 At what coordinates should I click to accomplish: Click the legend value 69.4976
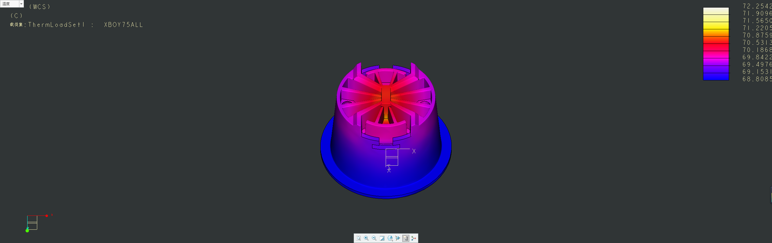click(x=757, y=64)
